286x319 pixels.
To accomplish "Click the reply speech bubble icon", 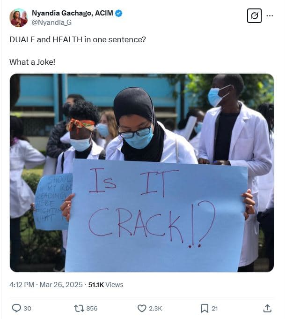I will [16, 308].
